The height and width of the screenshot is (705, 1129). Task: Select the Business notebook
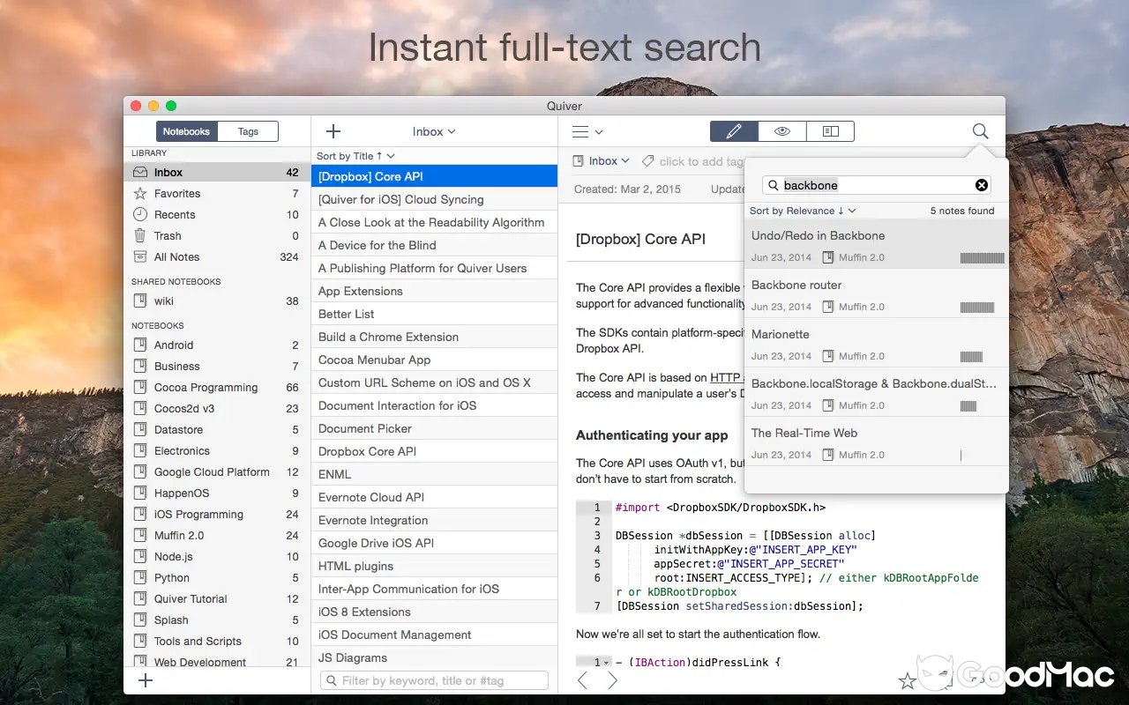pos(217,367)
